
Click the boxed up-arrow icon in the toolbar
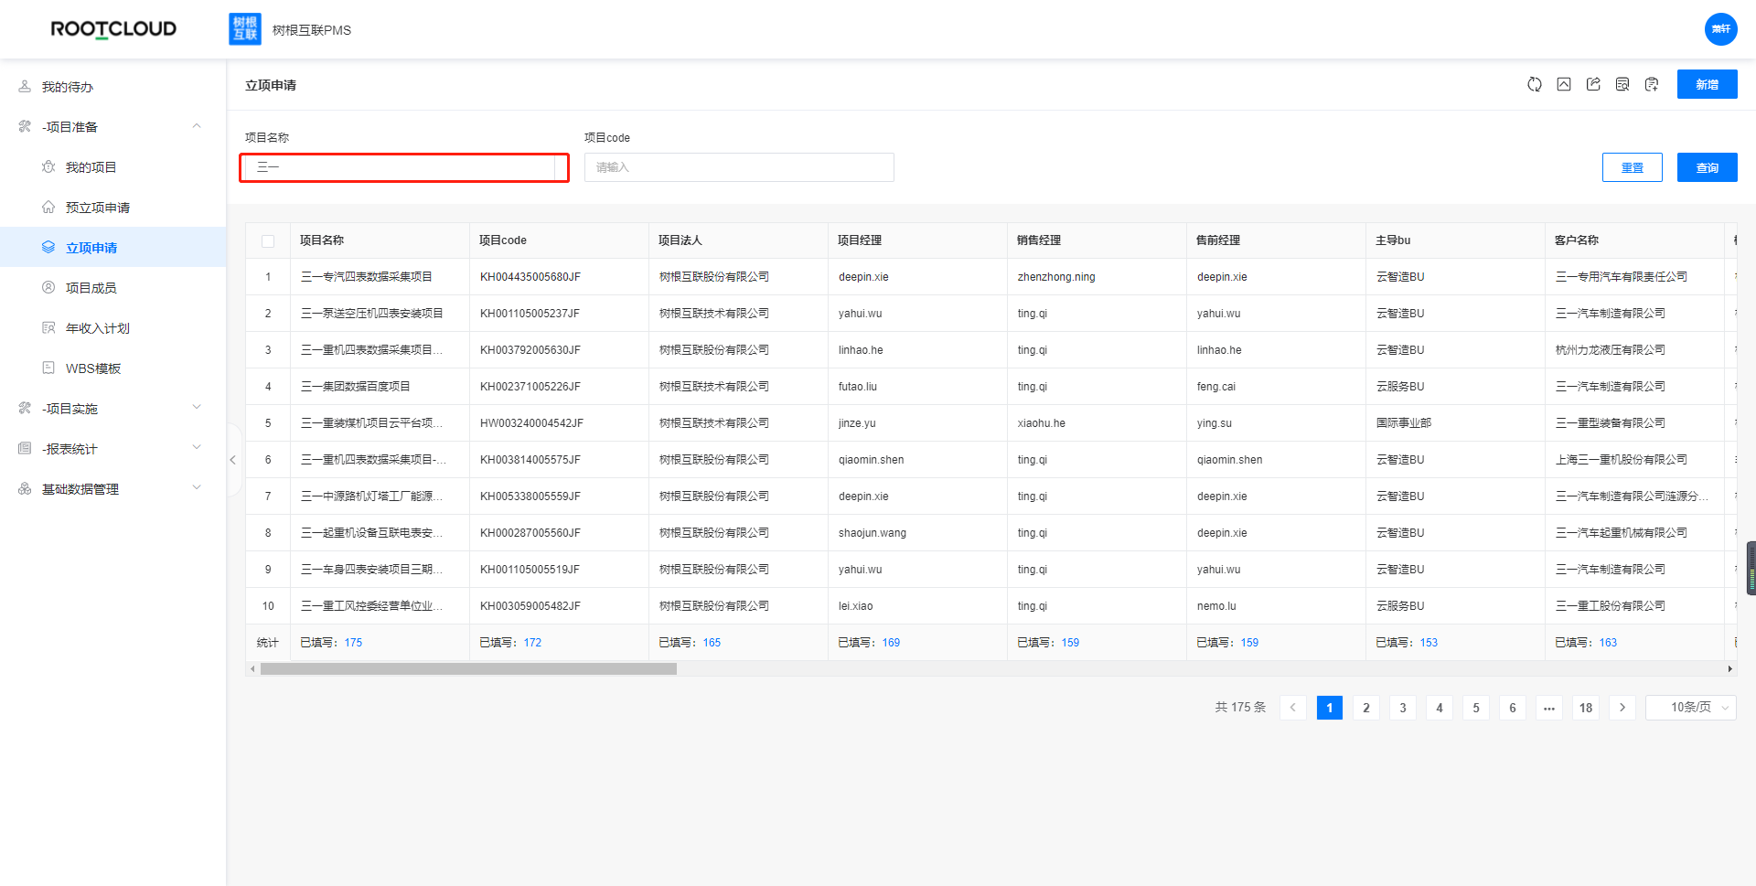(1564, 84)
